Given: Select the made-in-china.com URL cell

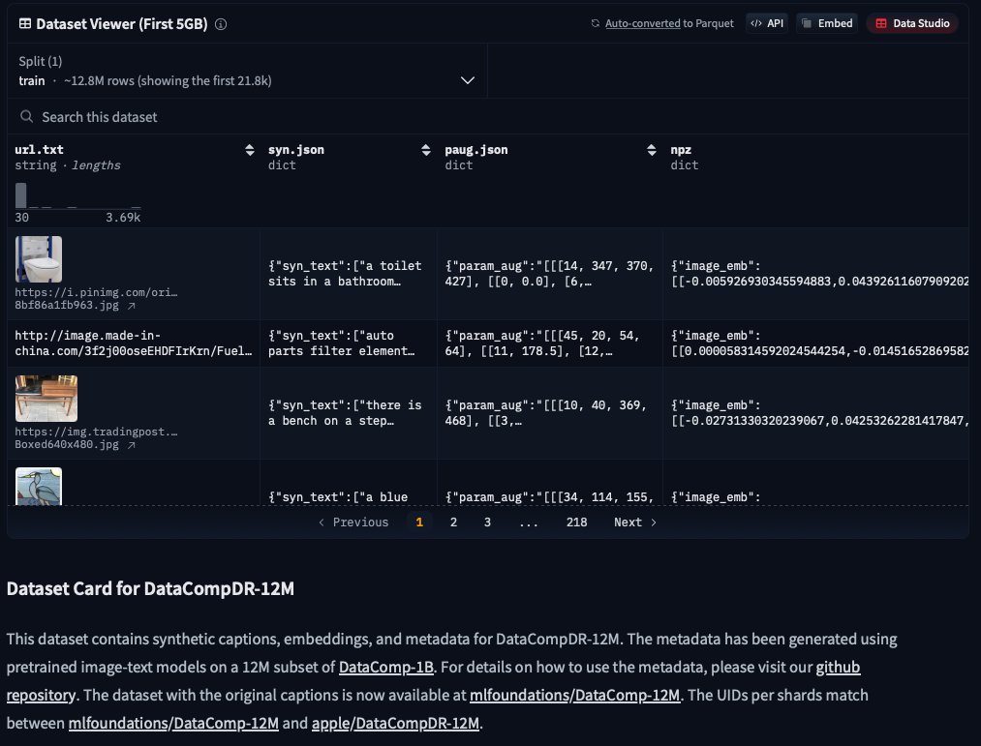Looking at the screenshot, I should (134, 343).
